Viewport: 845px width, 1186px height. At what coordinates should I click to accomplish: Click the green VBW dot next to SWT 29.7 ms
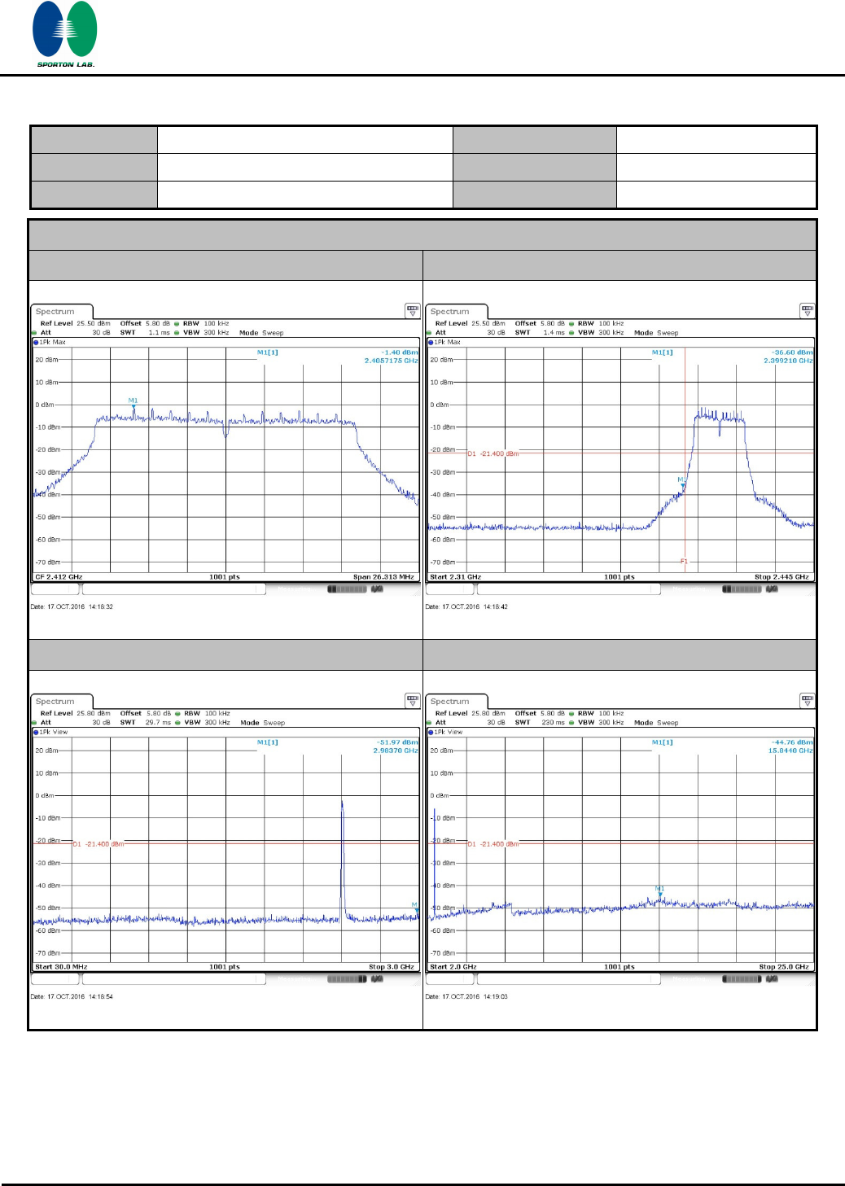(177, 723)
